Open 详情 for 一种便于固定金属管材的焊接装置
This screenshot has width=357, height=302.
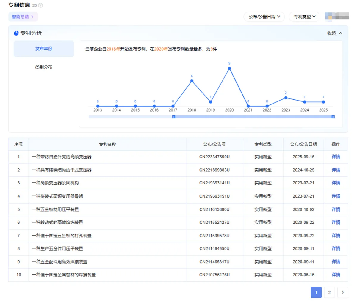click(x=336, y=275)
